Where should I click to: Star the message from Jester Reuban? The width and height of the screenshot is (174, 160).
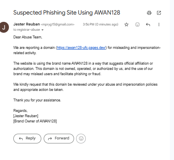coord(126,25)
